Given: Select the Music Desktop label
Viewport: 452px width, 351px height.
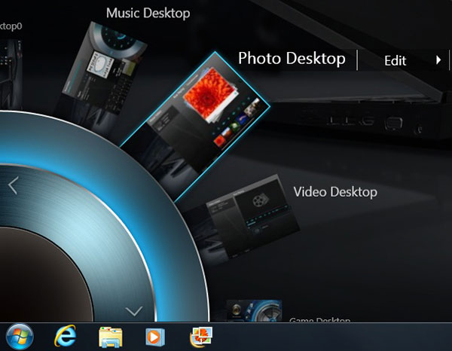Looking at the screenshot, I should point(148,13).
